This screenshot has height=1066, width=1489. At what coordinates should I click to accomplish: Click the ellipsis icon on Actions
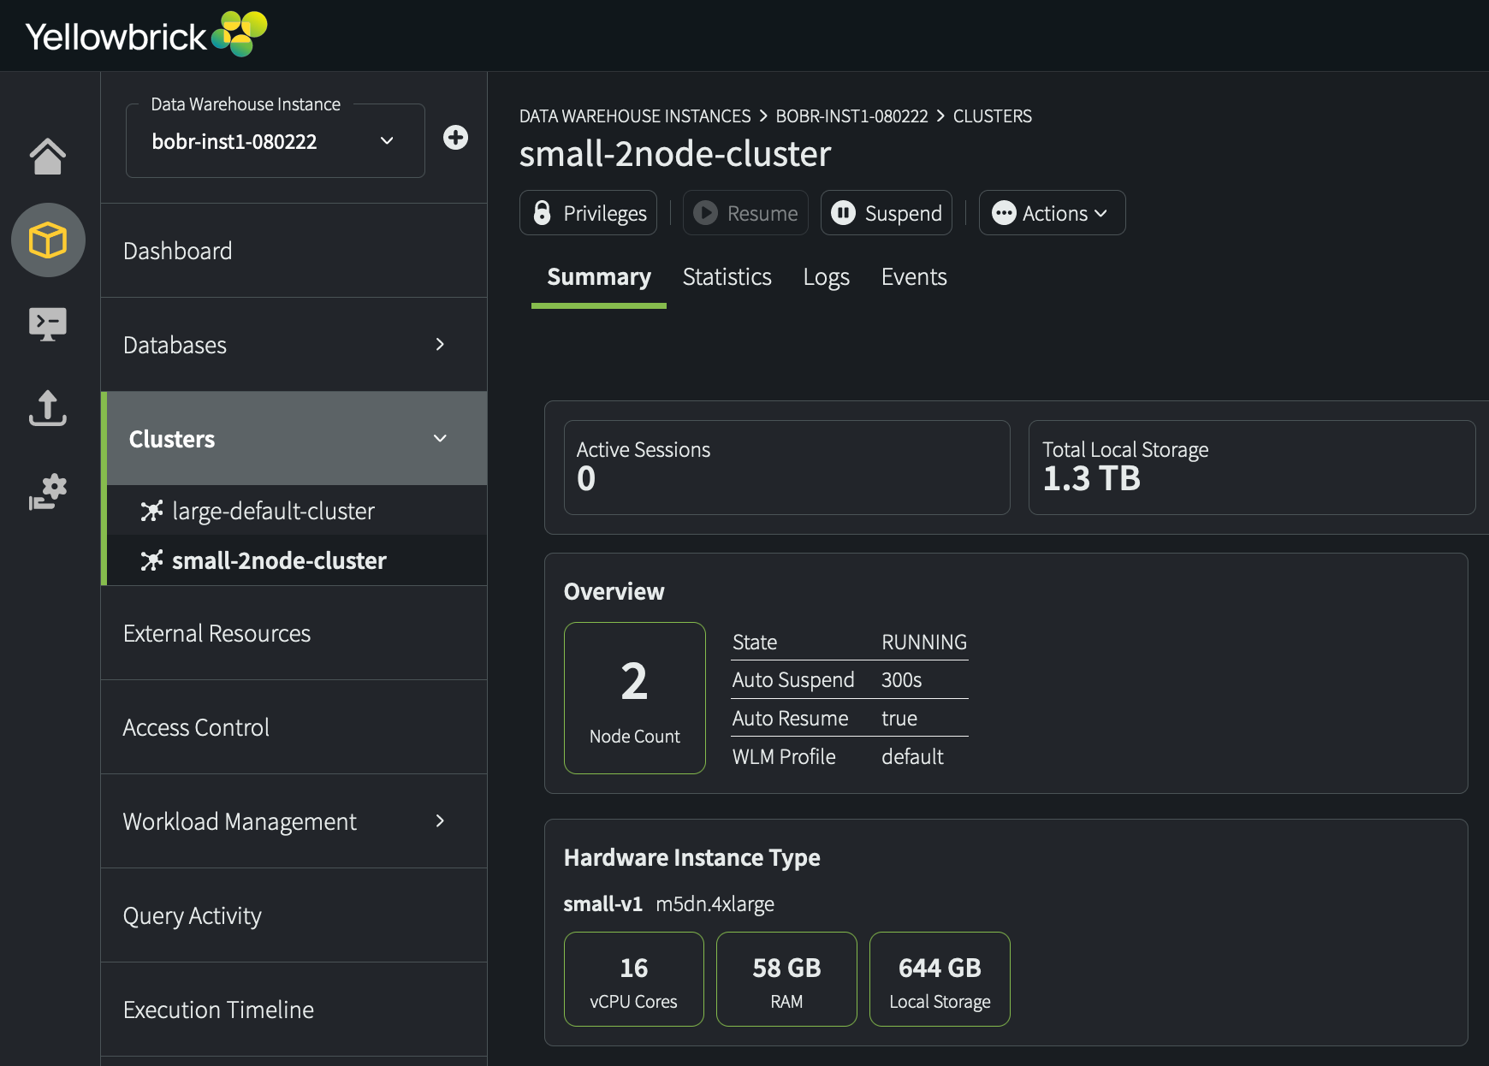1003,213
